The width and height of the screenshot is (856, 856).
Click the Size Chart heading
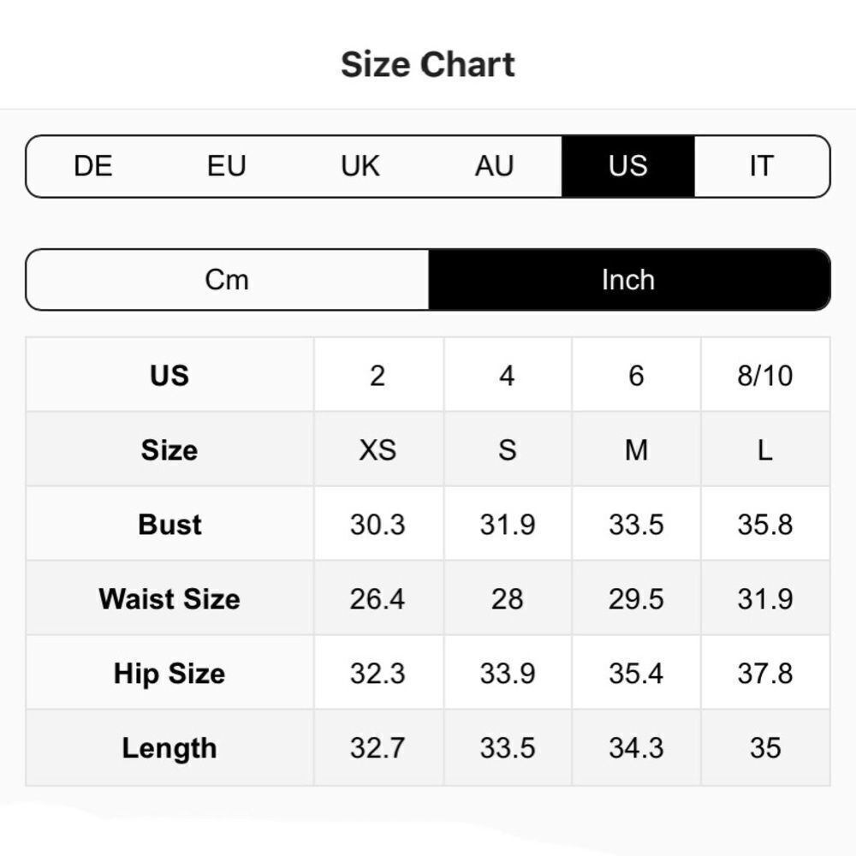[428, 64]
